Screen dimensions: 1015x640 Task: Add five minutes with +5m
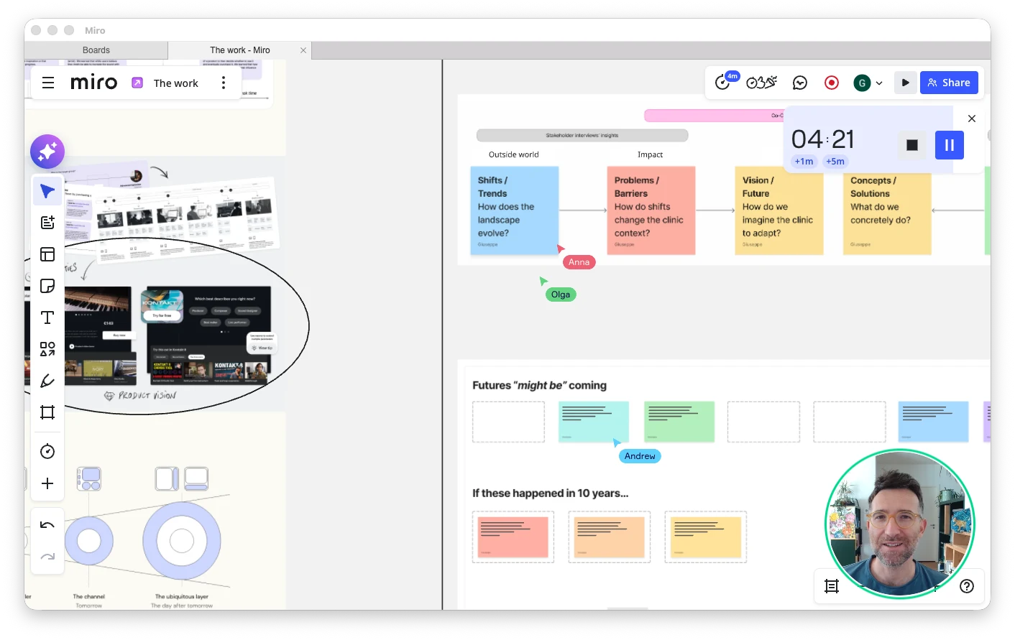pos(835,162)
